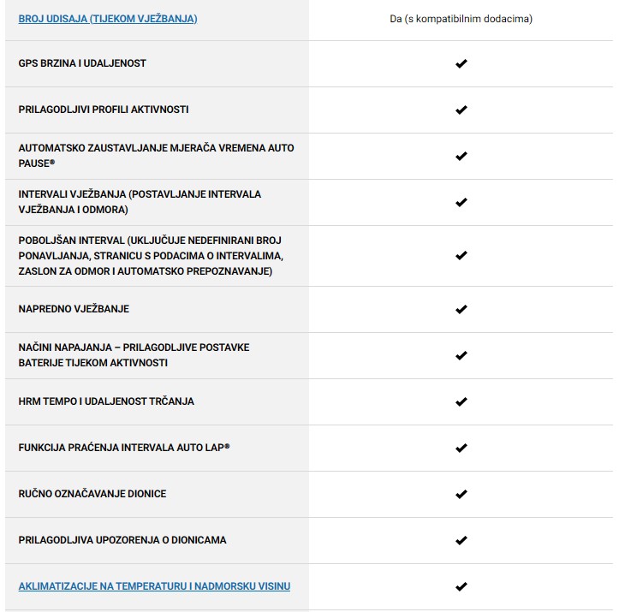The image size is (619, 612).
Task: Open AKLIMATIZACIJE NA TEMPERATURU I NADMORSKU VISINU link
Action: (154, 586)
